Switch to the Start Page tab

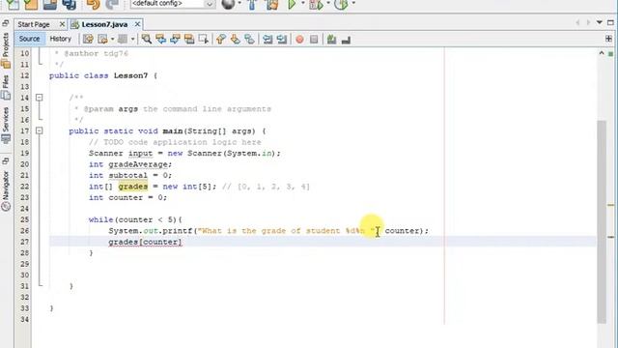(x=34, y=24)
